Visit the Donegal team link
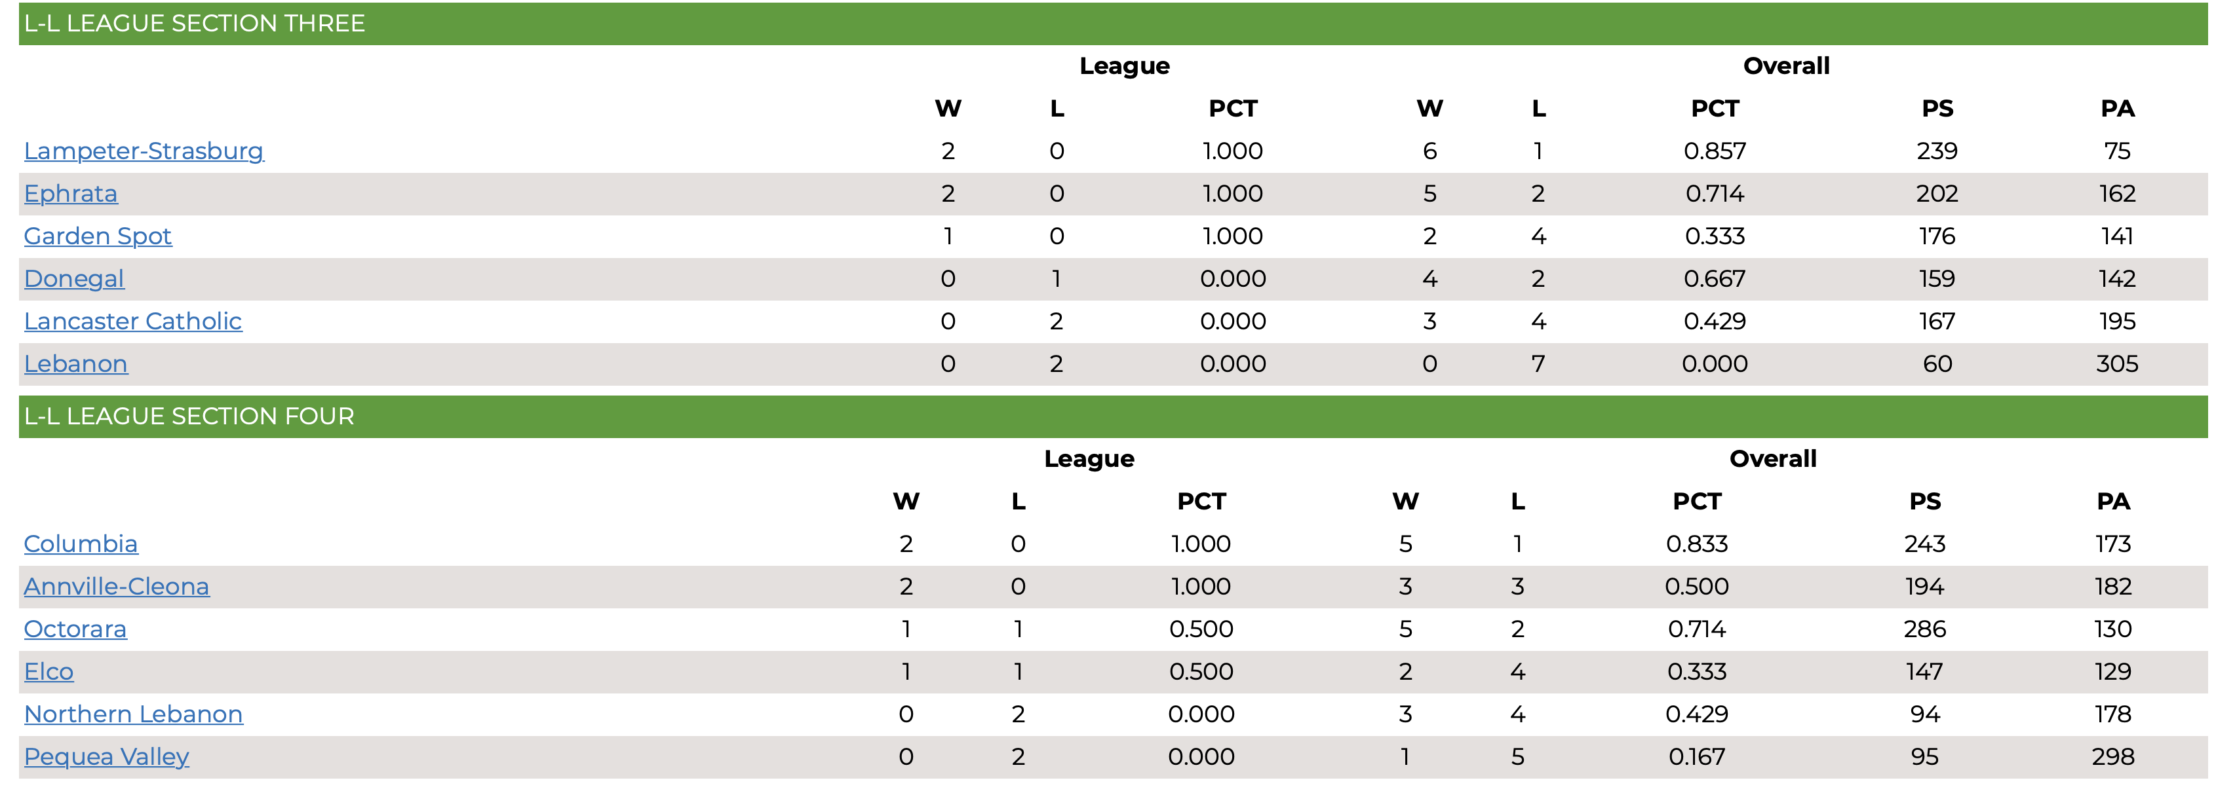 click(x=74, y=279)
